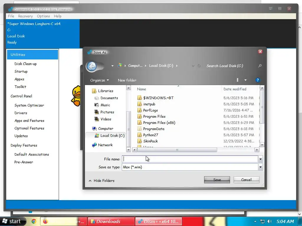The height and width of the screenshot is (226, 302).
Task: Click the Computer breadcrumb in address bar
Action: (x=135, y=66)
